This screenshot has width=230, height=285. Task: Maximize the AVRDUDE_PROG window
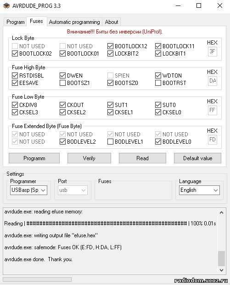coord(199,6)
